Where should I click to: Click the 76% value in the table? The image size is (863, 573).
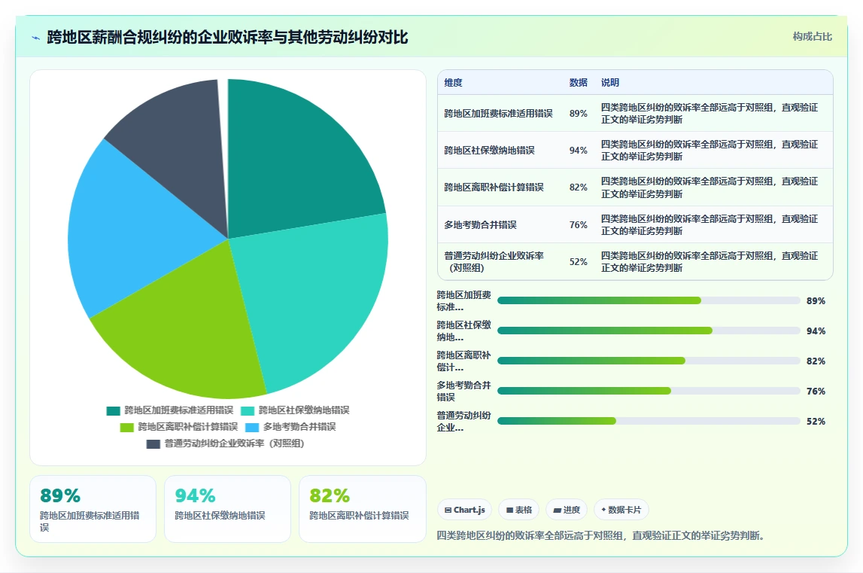point(578,225)
